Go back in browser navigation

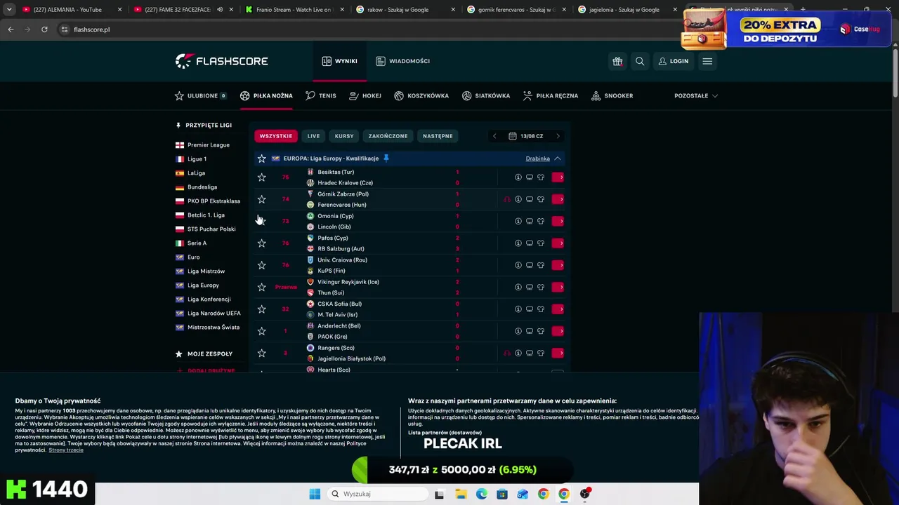coord(11,29)
